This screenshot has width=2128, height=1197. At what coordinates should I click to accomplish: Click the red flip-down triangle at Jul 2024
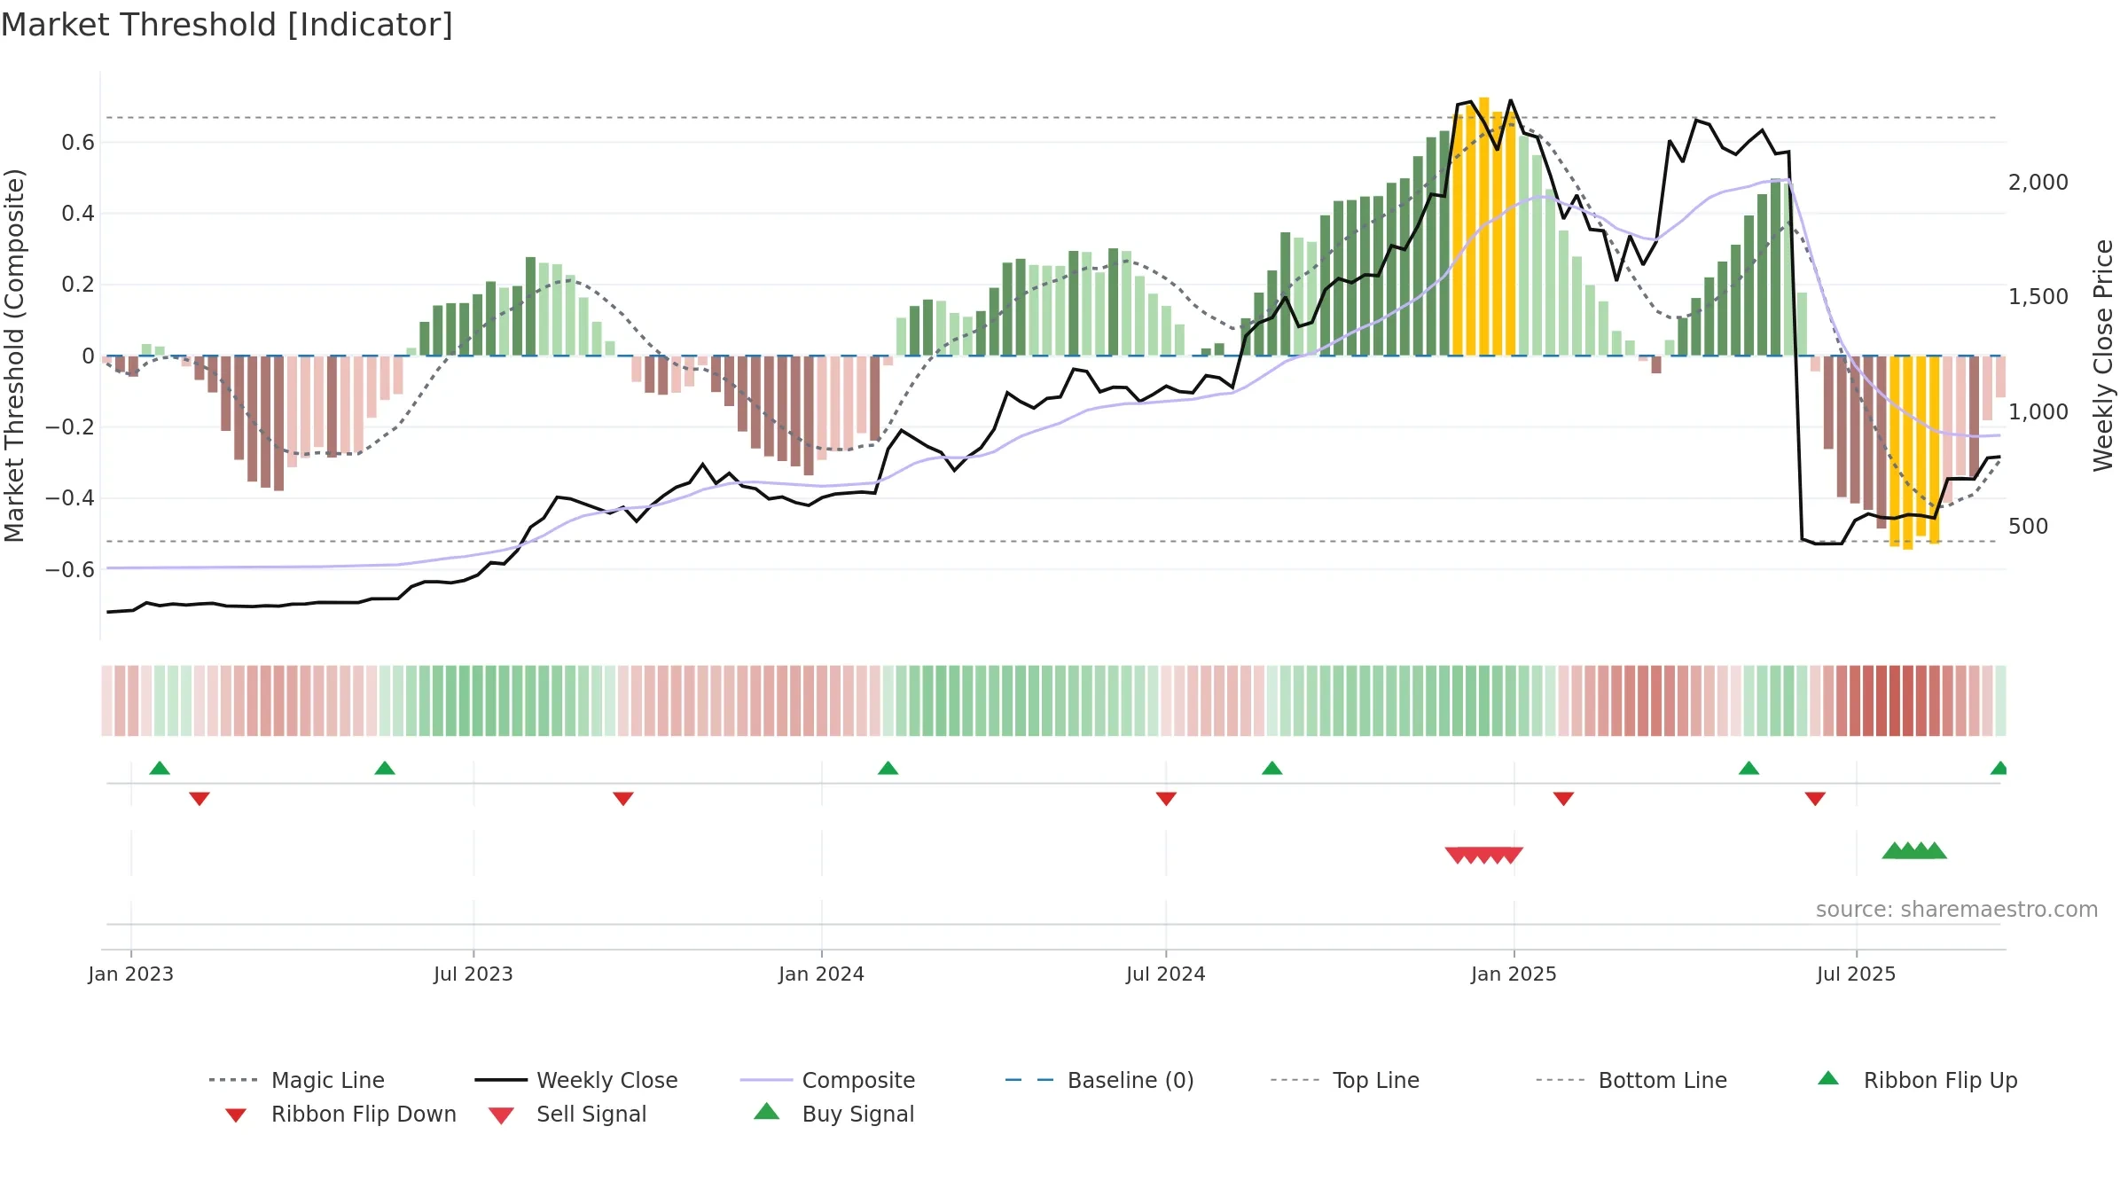tap(1167, 799)
